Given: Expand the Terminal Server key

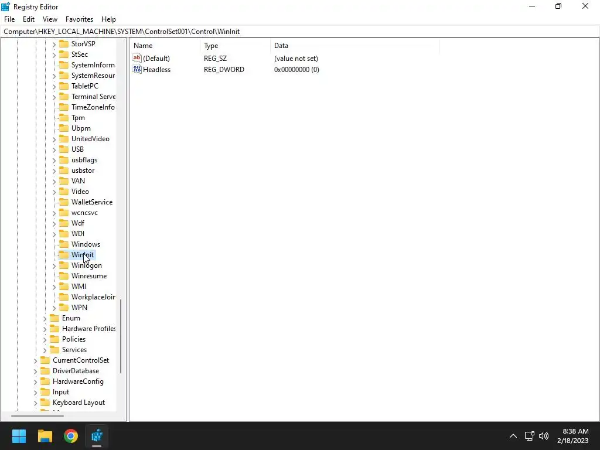Looking at the screenshot, I should coord(54,97).
